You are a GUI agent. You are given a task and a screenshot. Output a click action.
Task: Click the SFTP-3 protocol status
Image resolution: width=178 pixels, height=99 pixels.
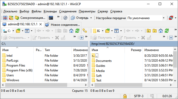click(139, 96)
